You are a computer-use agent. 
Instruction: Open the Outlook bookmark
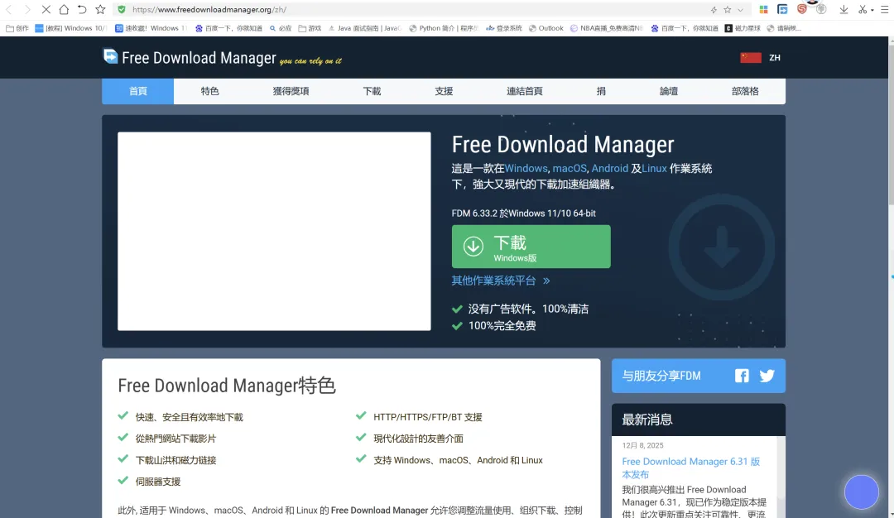tap(546, 28)
